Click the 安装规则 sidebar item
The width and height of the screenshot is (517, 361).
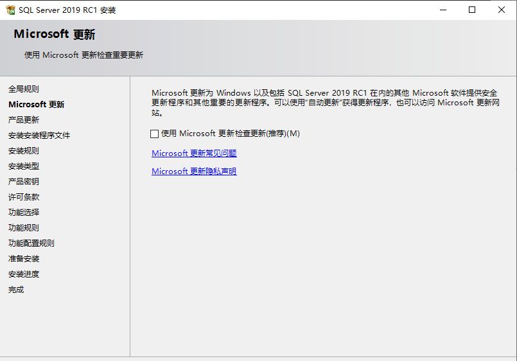(x=24, y=151)
